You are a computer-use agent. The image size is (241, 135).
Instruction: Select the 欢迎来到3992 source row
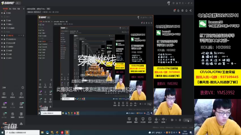(x=13, y=39)
